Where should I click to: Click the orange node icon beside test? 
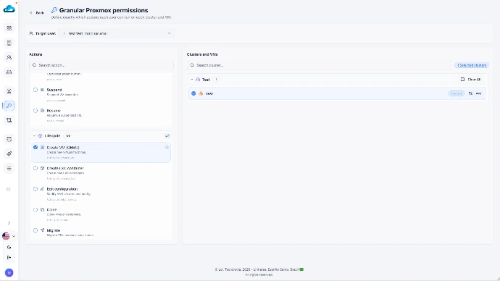click(201, 93)
